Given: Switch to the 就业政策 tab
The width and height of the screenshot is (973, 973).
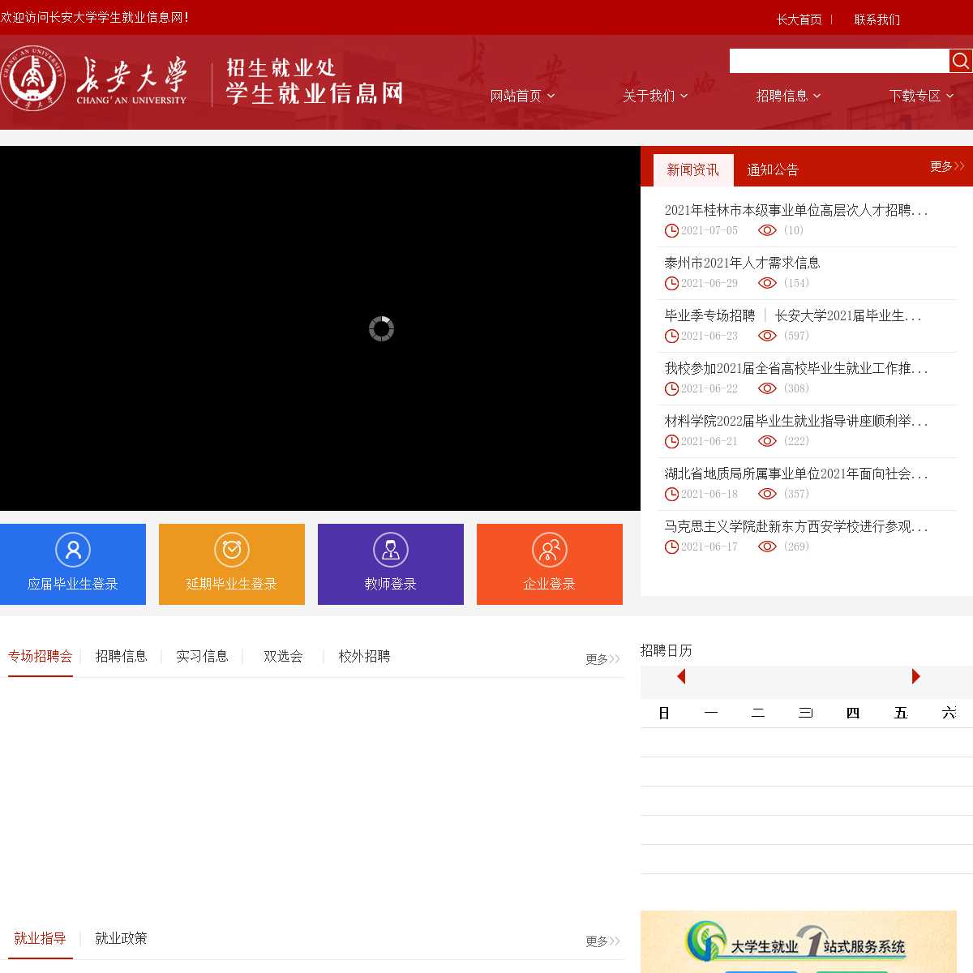Looking at the screenshot, I should [121, 938].
